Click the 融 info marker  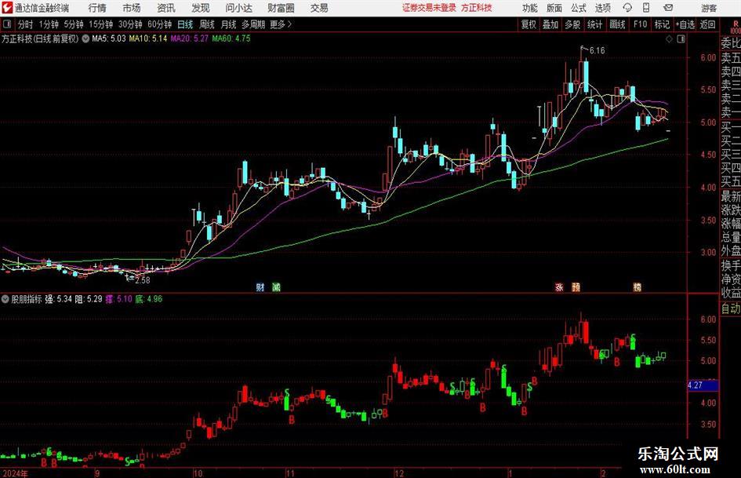[x=576, y=286]
